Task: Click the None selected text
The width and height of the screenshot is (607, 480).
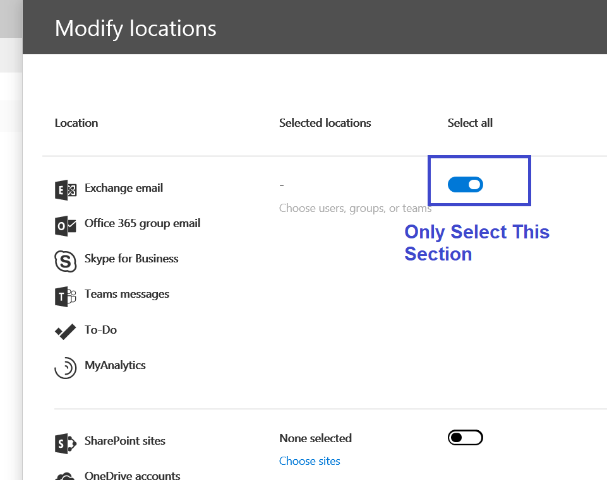Action: point(315,438)
